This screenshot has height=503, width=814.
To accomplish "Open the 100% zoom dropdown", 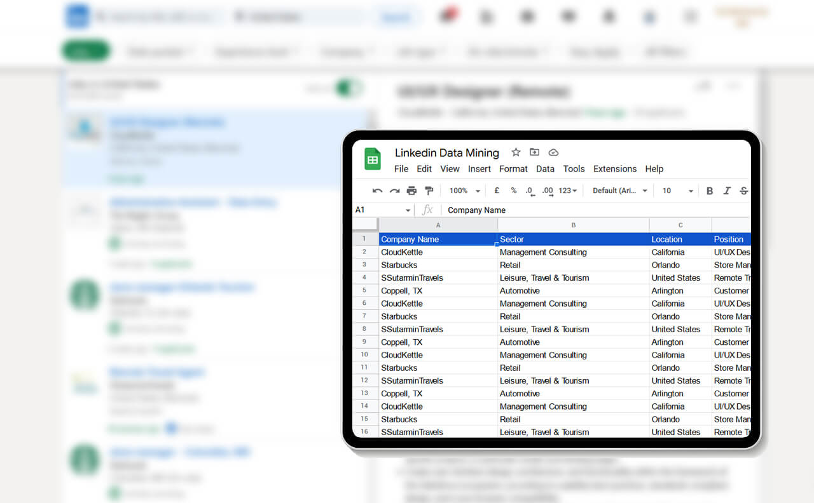I will click(463, 191).
